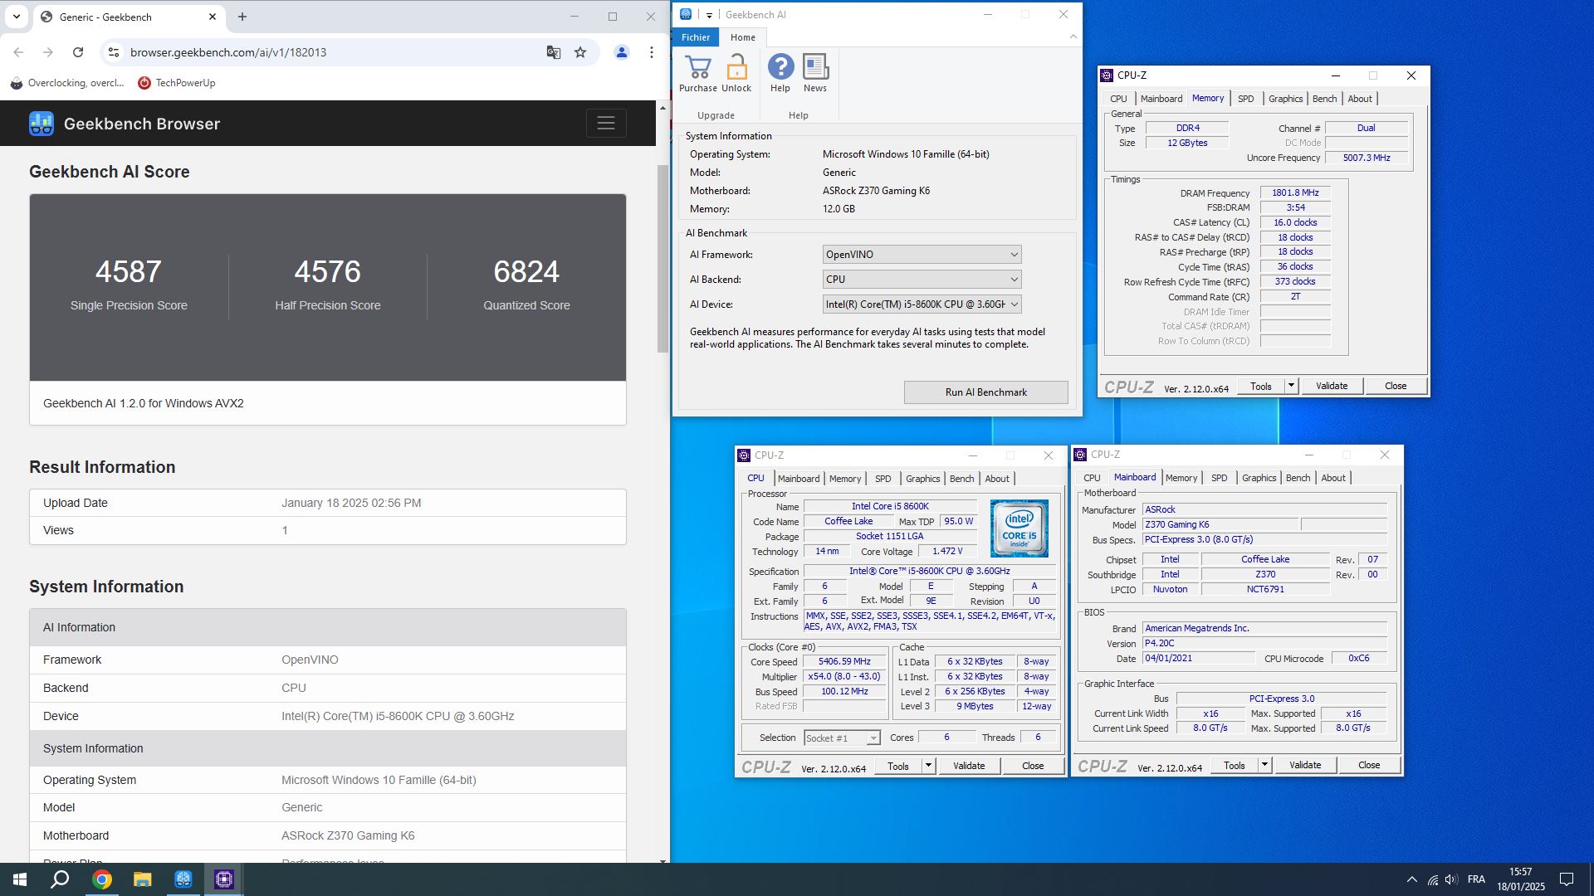Viewport: 1594px width, 896px height.
Task: Click the Intel Core i5 logo in CPU-Z
Action: [x=1019, y=528]
